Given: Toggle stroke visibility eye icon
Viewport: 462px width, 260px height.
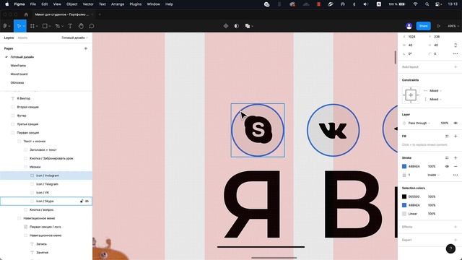Looking at the screenshot, I should (447, 166).
